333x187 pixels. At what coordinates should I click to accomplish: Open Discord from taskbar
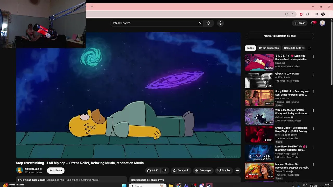coord(201,185)
